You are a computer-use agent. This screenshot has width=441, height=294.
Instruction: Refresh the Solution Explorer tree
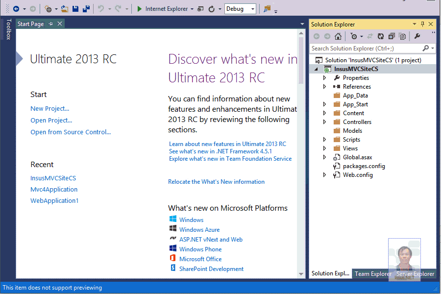point(381,36)
